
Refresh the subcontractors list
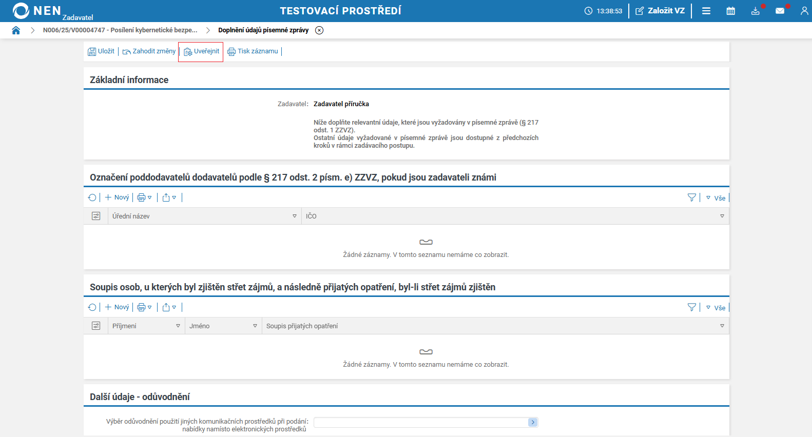(92, 197)
